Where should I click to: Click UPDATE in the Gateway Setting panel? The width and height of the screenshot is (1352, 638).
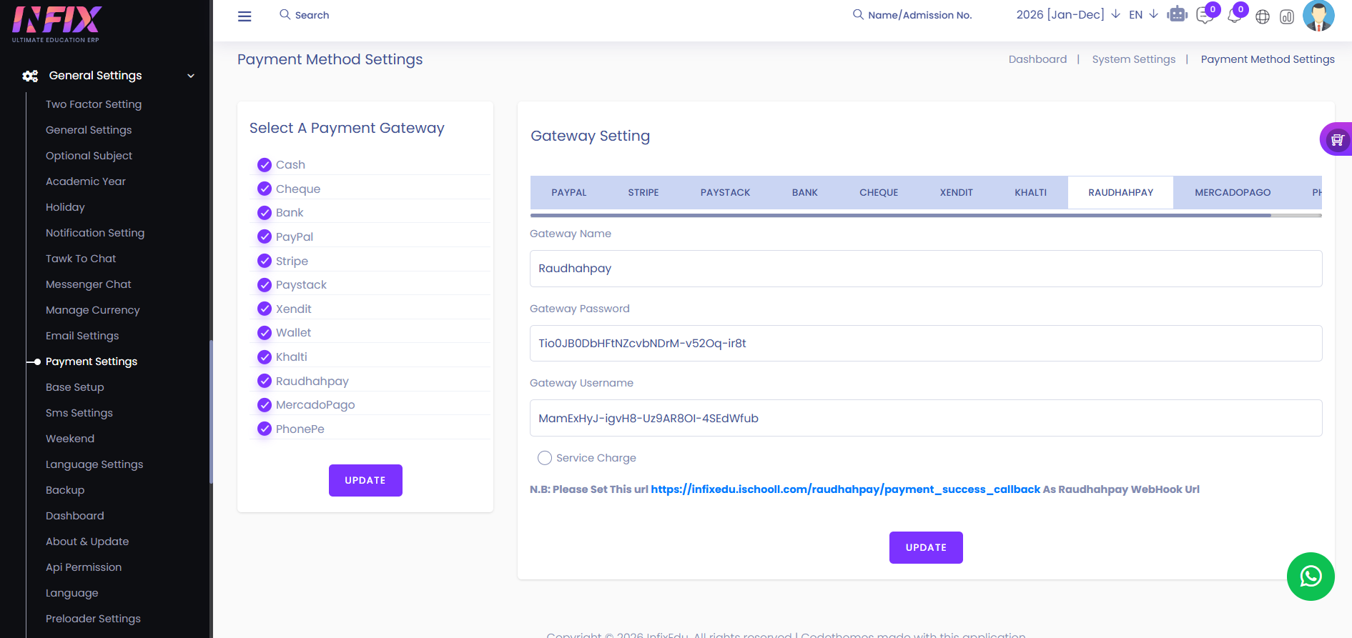click(926, 547)
